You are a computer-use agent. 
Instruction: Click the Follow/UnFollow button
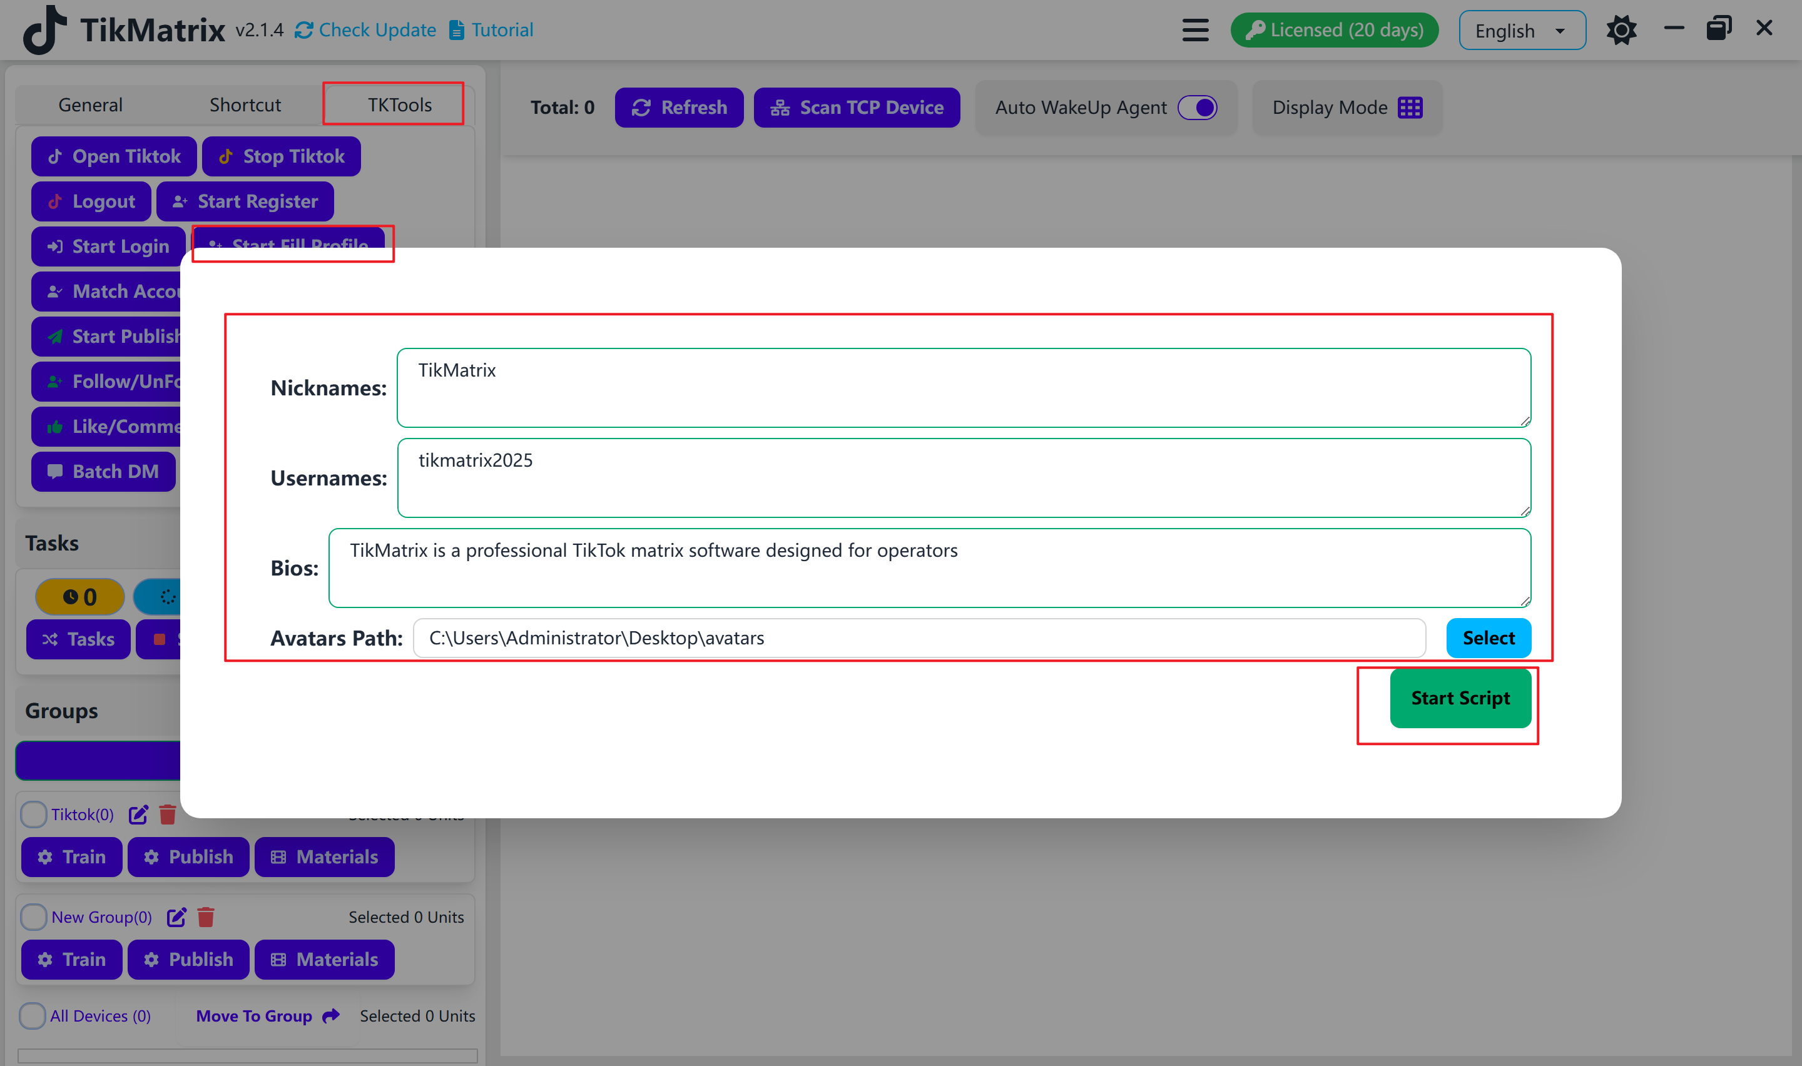pyautogui.click(x=106, y=382)
